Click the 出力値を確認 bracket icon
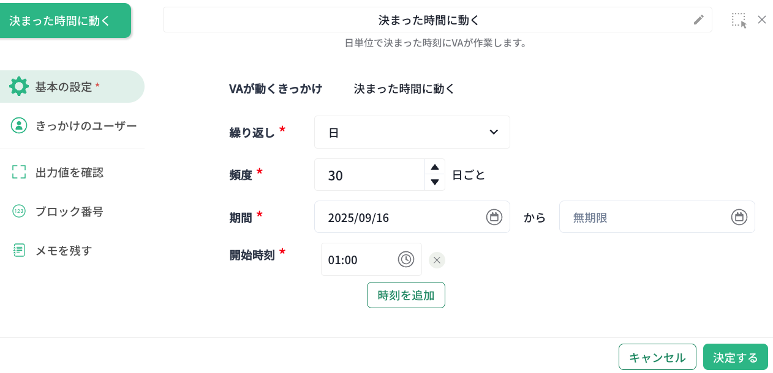This screenshot has height=373, width=773. click(x=19, y=172)
